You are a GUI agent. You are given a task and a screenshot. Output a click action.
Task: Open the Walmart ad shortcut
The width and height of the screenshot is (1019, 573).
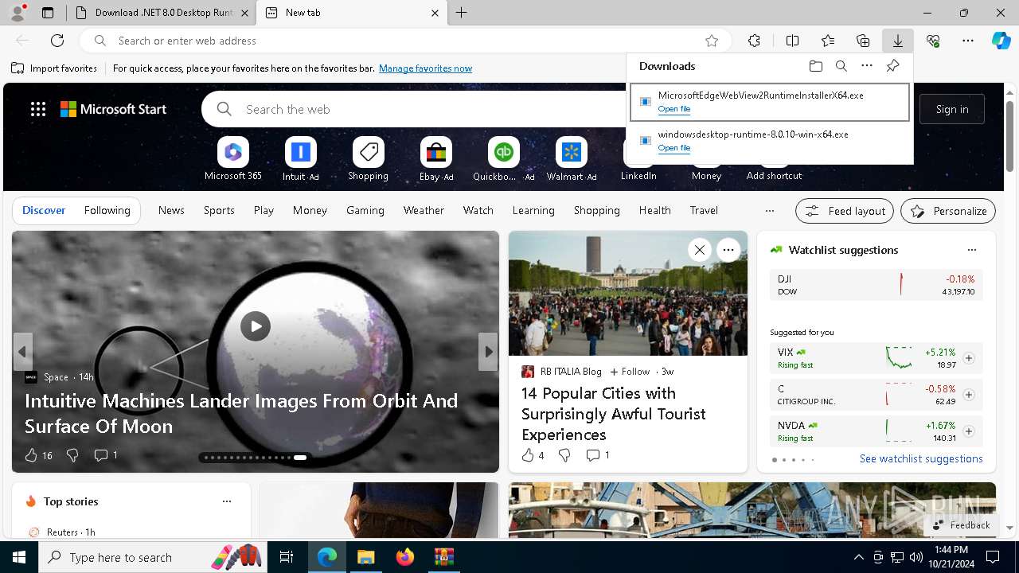[571, 159]
